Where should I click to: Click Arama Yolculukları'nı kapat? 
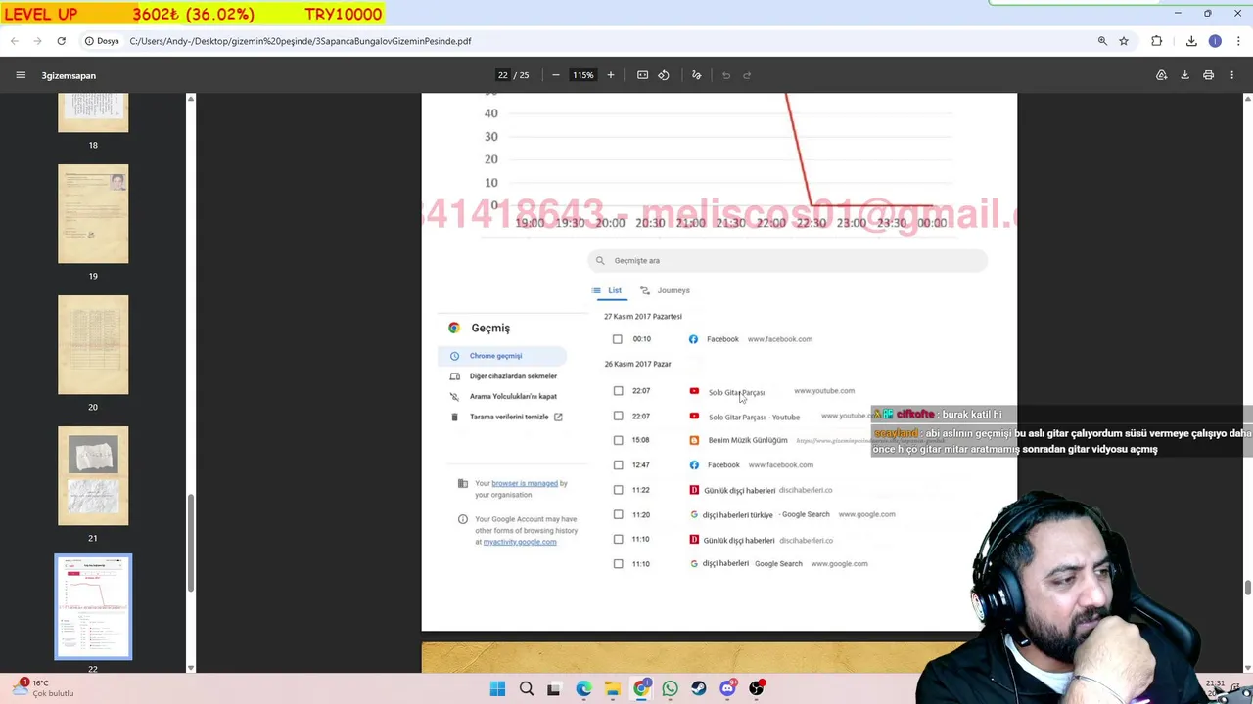pyautogui.click(x=504, y=396)
